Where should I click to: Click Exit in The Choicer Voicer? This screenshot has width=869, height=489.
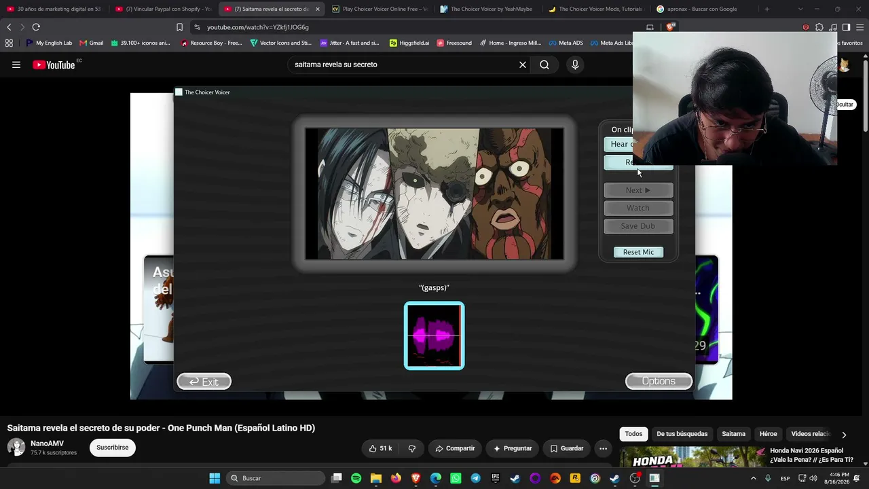pyautogui.click(x=204, y=382)
